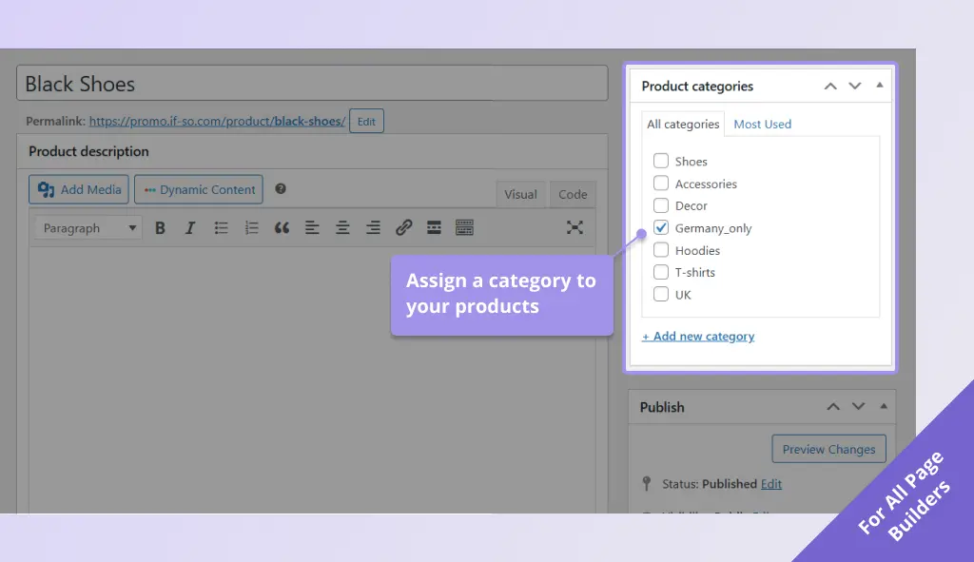
Task: Switch editor to Code tab
Action: tap(573, 195)
